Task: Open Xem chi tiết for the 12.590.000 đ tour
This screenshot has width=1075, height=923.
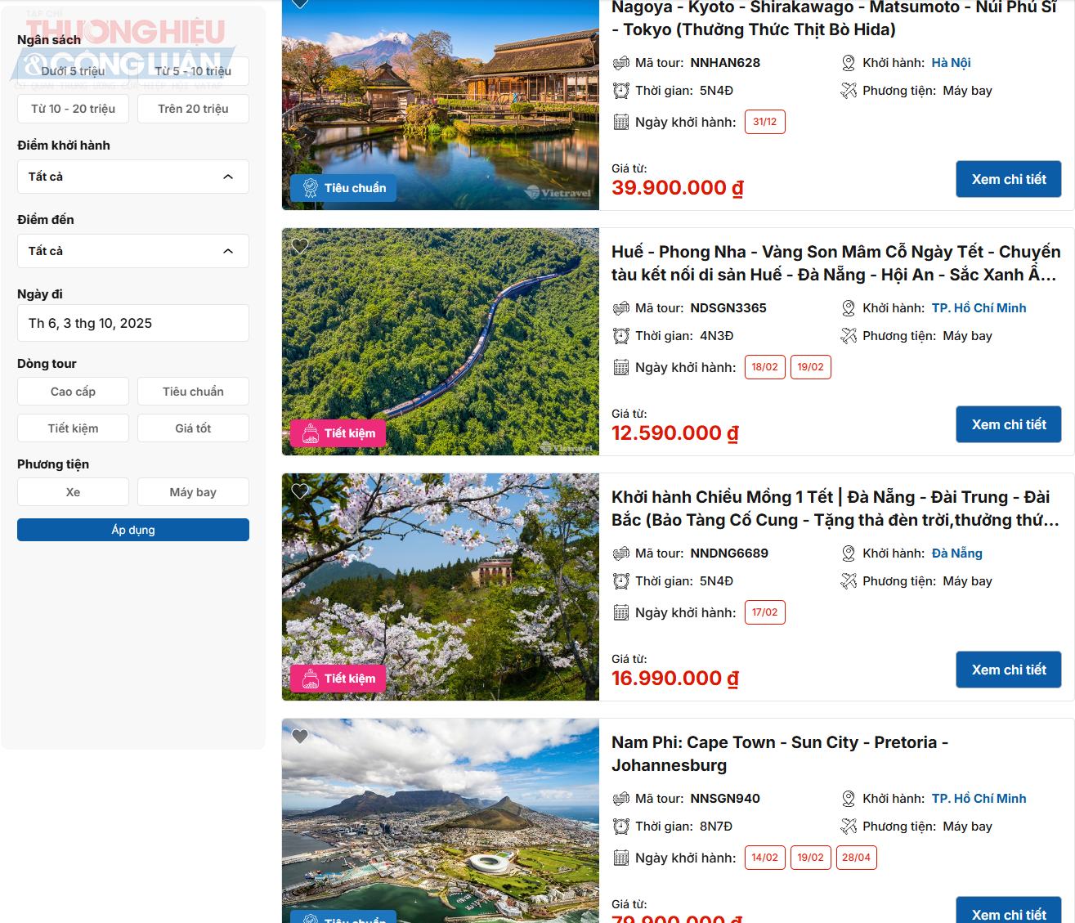Action: click(x=1009, y=424)
